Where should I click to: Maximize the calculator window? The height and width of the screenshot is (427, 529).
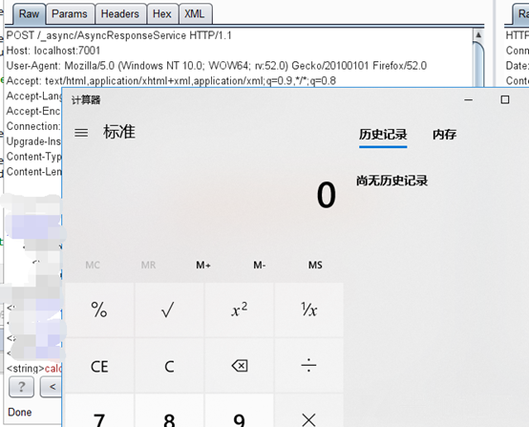pyautogui.click(x=505, y=100)
